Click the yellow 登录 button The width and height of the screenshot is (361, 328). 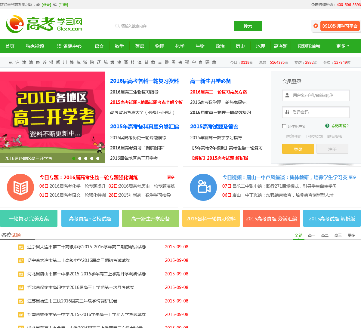tap(298, 149)
